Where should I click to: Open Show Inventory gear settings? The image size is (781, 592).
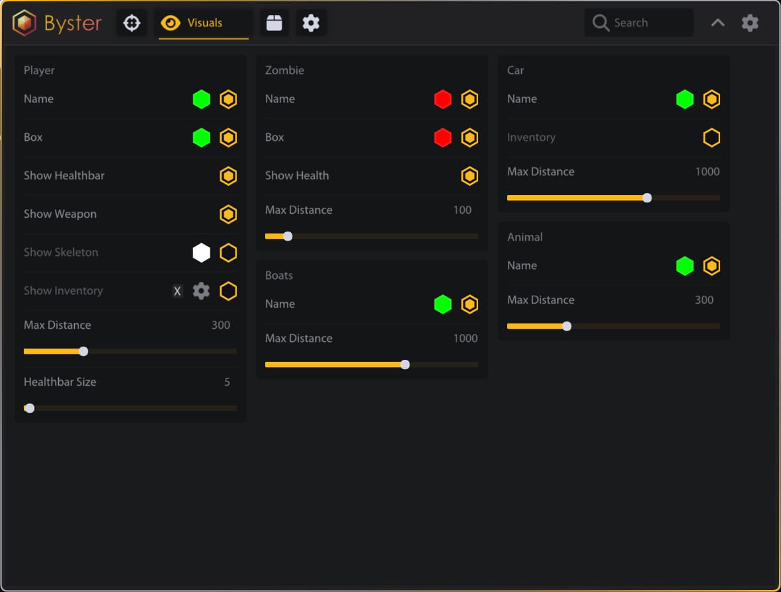[201, 291]
